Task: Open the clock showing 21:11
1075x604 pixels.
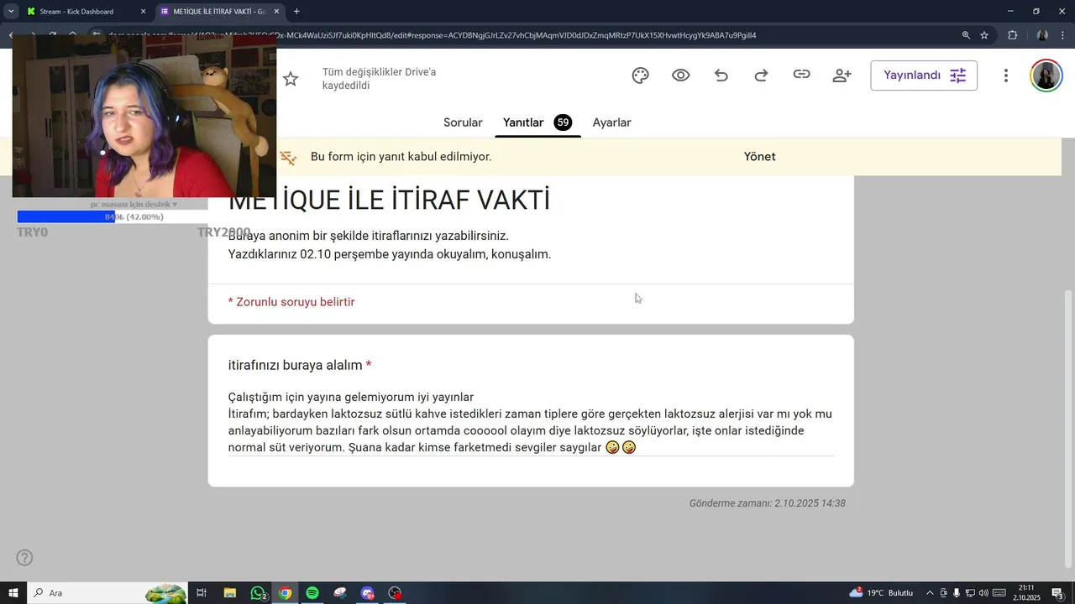Action: click(1026, 593)
